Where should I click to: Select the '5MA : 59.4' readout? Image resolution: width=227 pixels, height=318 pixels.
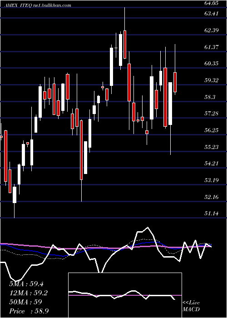pos(26,284)
